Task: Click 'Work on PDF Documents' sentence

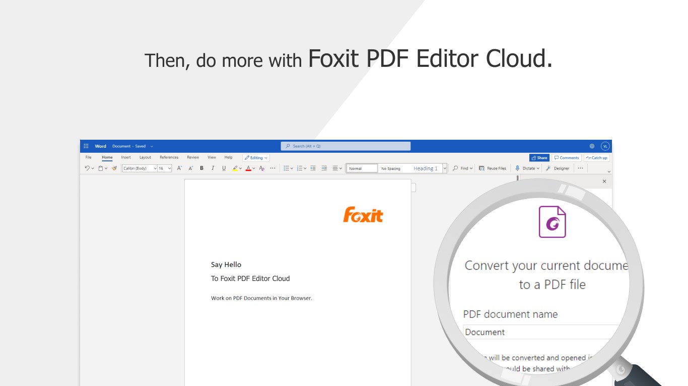Action: point(261,298)
